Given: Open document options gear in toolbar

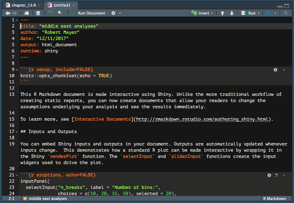Looking at the screenshot, I should (113, 13).
